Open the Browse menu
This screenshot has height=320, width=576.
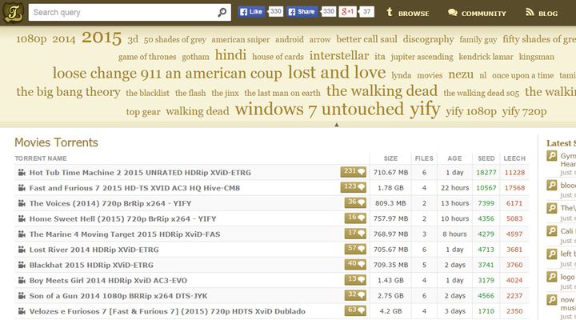coord(408,13)
